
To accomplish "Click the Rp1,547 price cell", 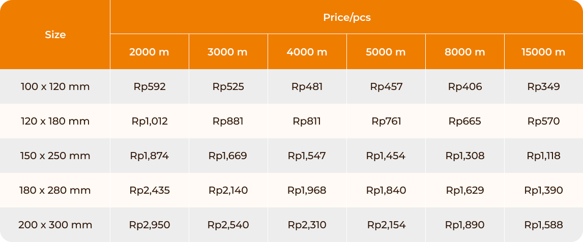I will 307,156.
